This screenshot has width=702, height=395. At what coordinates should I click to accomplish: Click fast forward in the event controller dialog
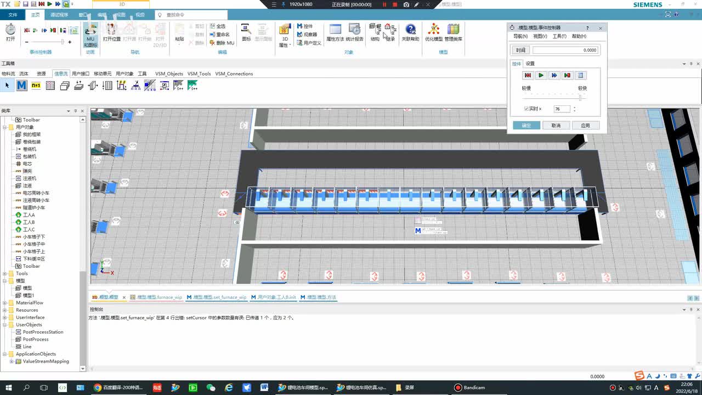click(554, 75)
